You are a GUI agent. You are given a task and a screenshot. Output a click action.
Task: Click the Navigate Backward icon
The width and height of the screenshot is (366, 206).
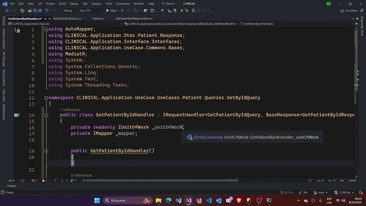pyautogui.click(x=7, y=10)
